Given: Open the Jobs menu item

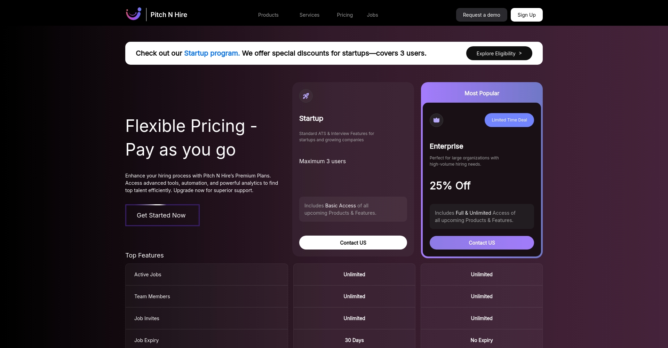Looking at the screenshot, I should coord(372,15).
